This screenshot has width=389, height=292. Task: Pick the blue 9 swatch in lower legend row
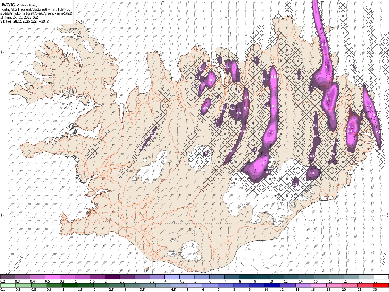(x=256, y=285)
